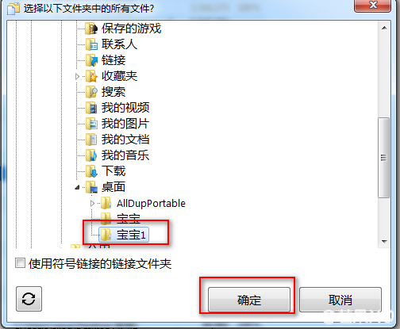Confirm with the 确定 button

tap(249, 300)
